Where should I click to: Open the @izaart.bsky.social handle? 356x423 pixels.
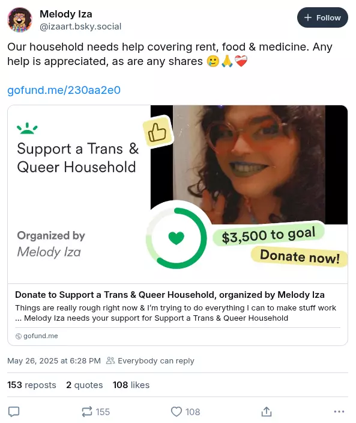click(x=80, y=26)
